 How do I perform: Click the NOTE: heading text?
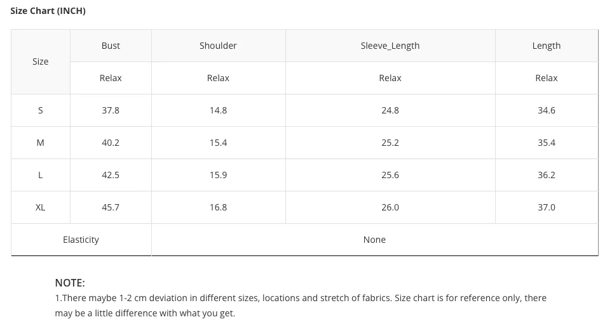(x=70, y=283)
